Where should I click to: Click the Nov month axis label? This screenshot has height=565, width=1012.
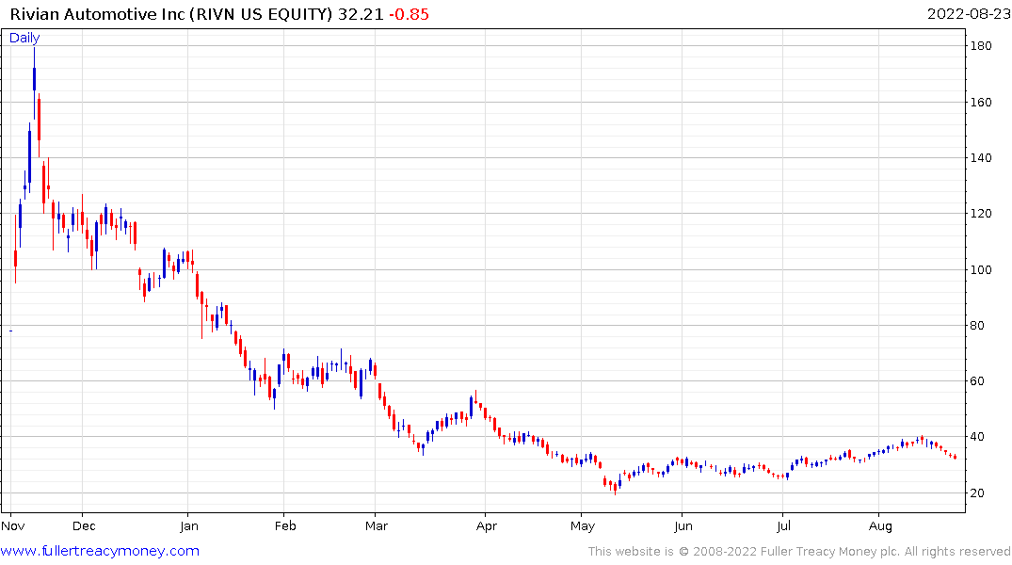[13, 525]
